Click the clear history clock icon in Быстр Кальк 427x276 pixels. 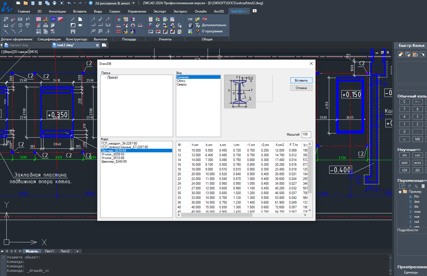(408, 54)
